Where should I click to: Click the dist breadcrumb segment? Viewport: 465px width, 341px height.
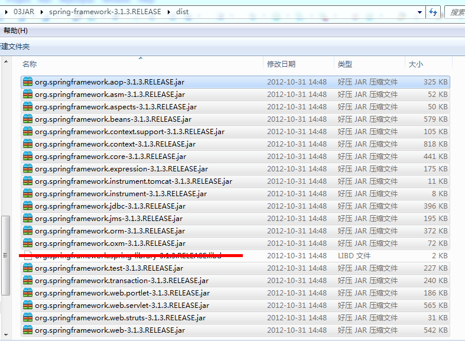tap(182, 12)
